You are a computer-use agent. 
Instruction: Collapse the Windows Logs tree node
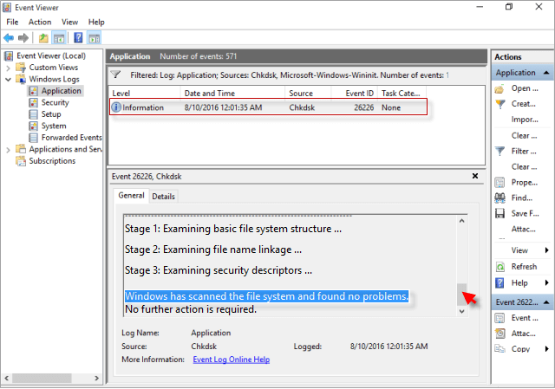[x=9, y=79]
